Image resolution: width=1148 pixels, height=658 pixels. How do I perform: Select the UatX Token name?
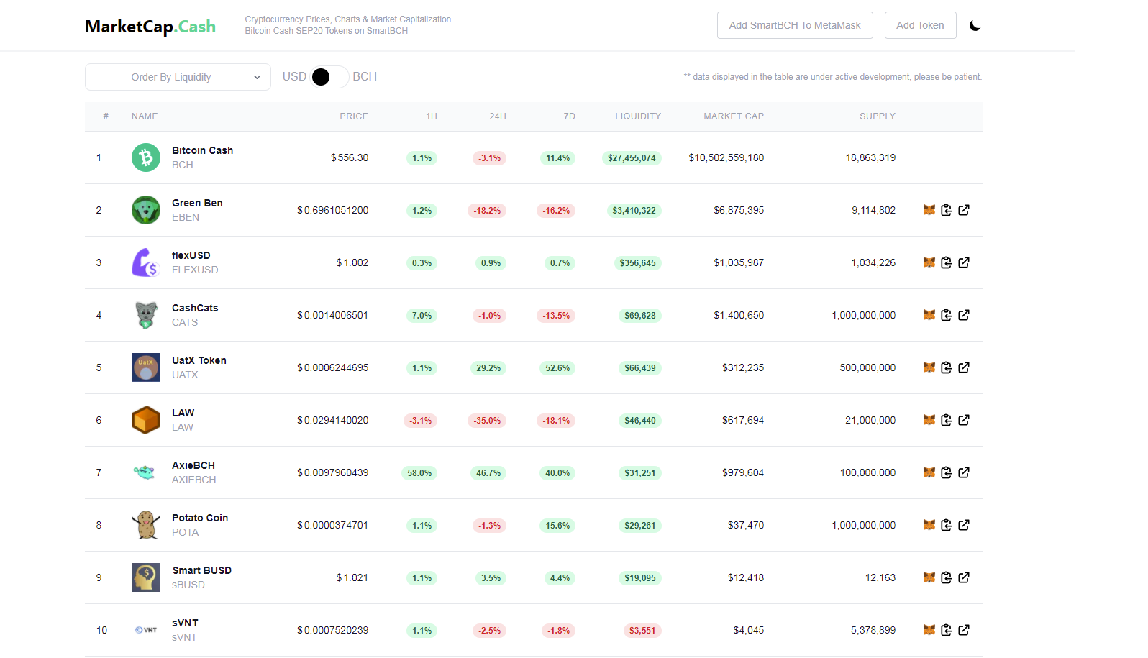[199, 360]
